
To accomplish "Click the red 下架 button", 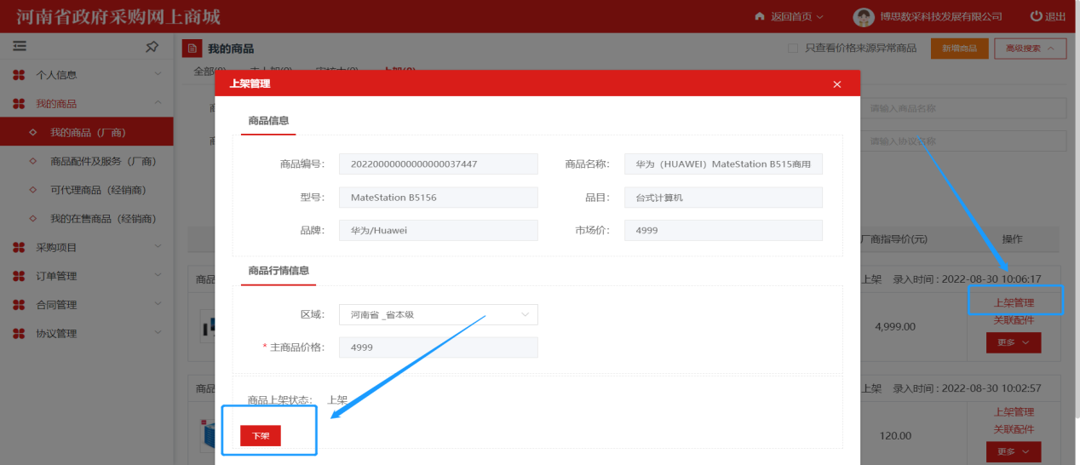I will [261, 435].
